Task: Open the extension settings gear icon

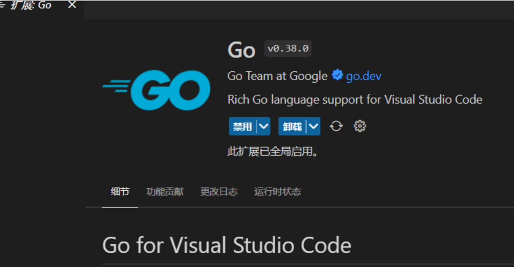Action: tap(359, 126)
